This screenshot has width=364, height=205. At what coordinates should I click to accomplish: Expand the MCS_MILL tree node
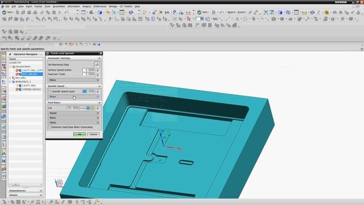10,78
